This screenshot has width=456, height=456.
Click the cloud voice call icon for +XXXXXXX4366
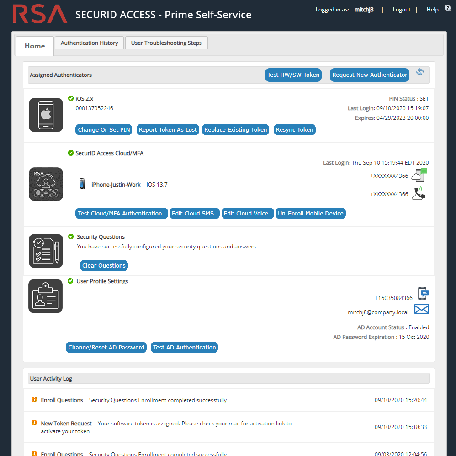[x=419, y=193]
